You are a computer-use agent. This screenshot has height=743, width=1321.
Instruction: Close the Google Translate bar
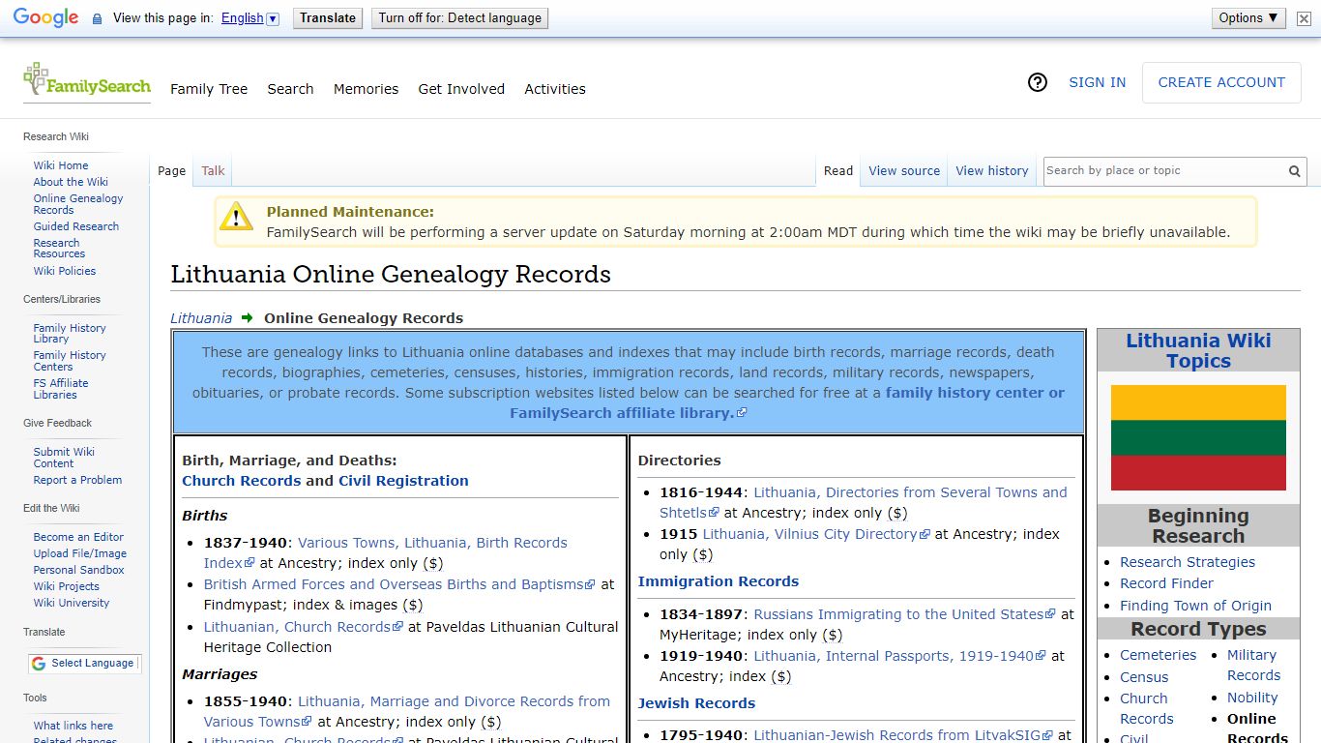coord(1304,18)
